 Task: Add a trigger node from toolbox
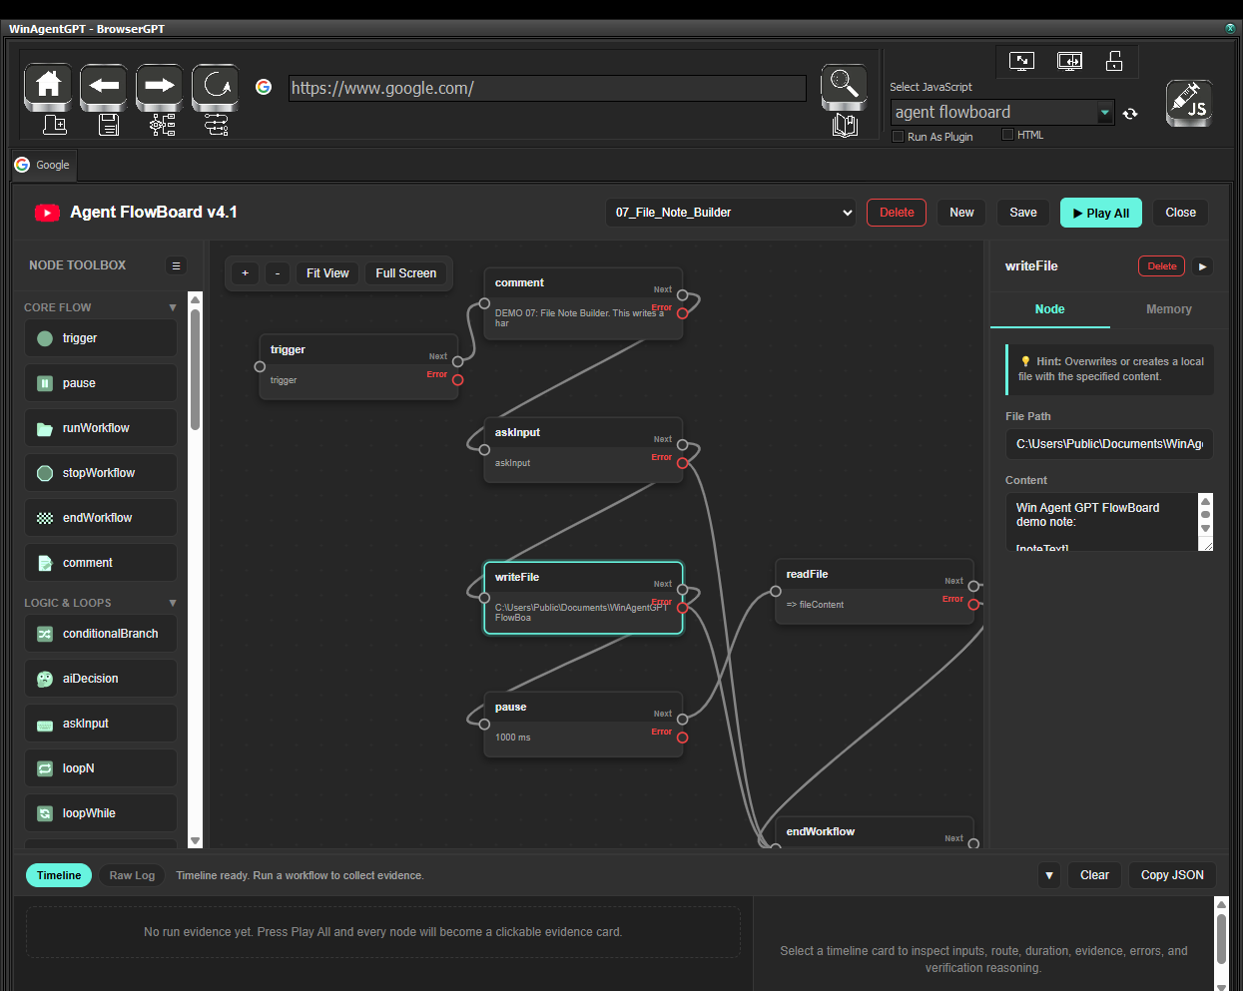(101, 338)
